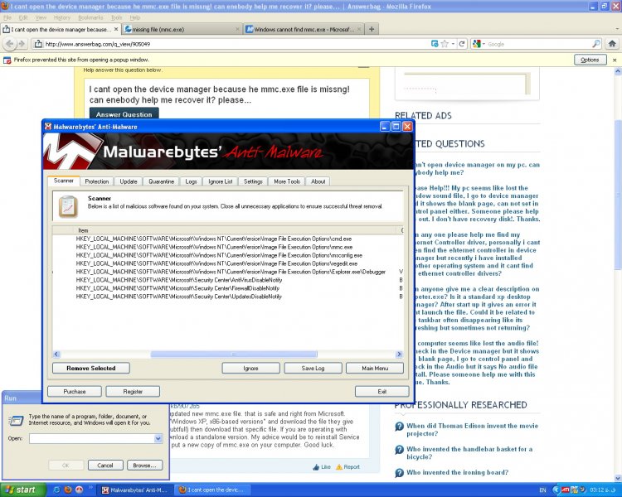Image resolution: width=622 pixels, height=497 pixels.
Task: Click the Windows start button
Action: click(23, 490)
